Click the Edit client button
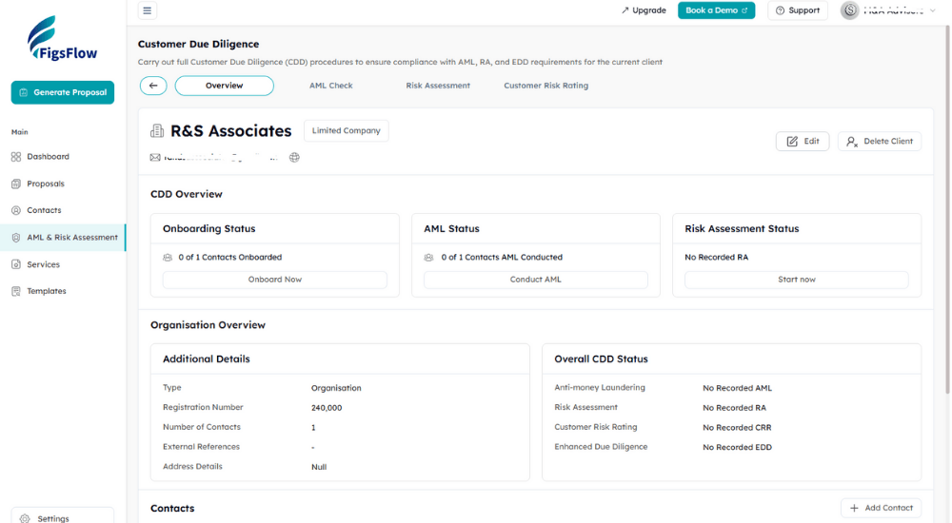Image resolution: width=952 pixels, height=523 pixels. coord(803,142)
